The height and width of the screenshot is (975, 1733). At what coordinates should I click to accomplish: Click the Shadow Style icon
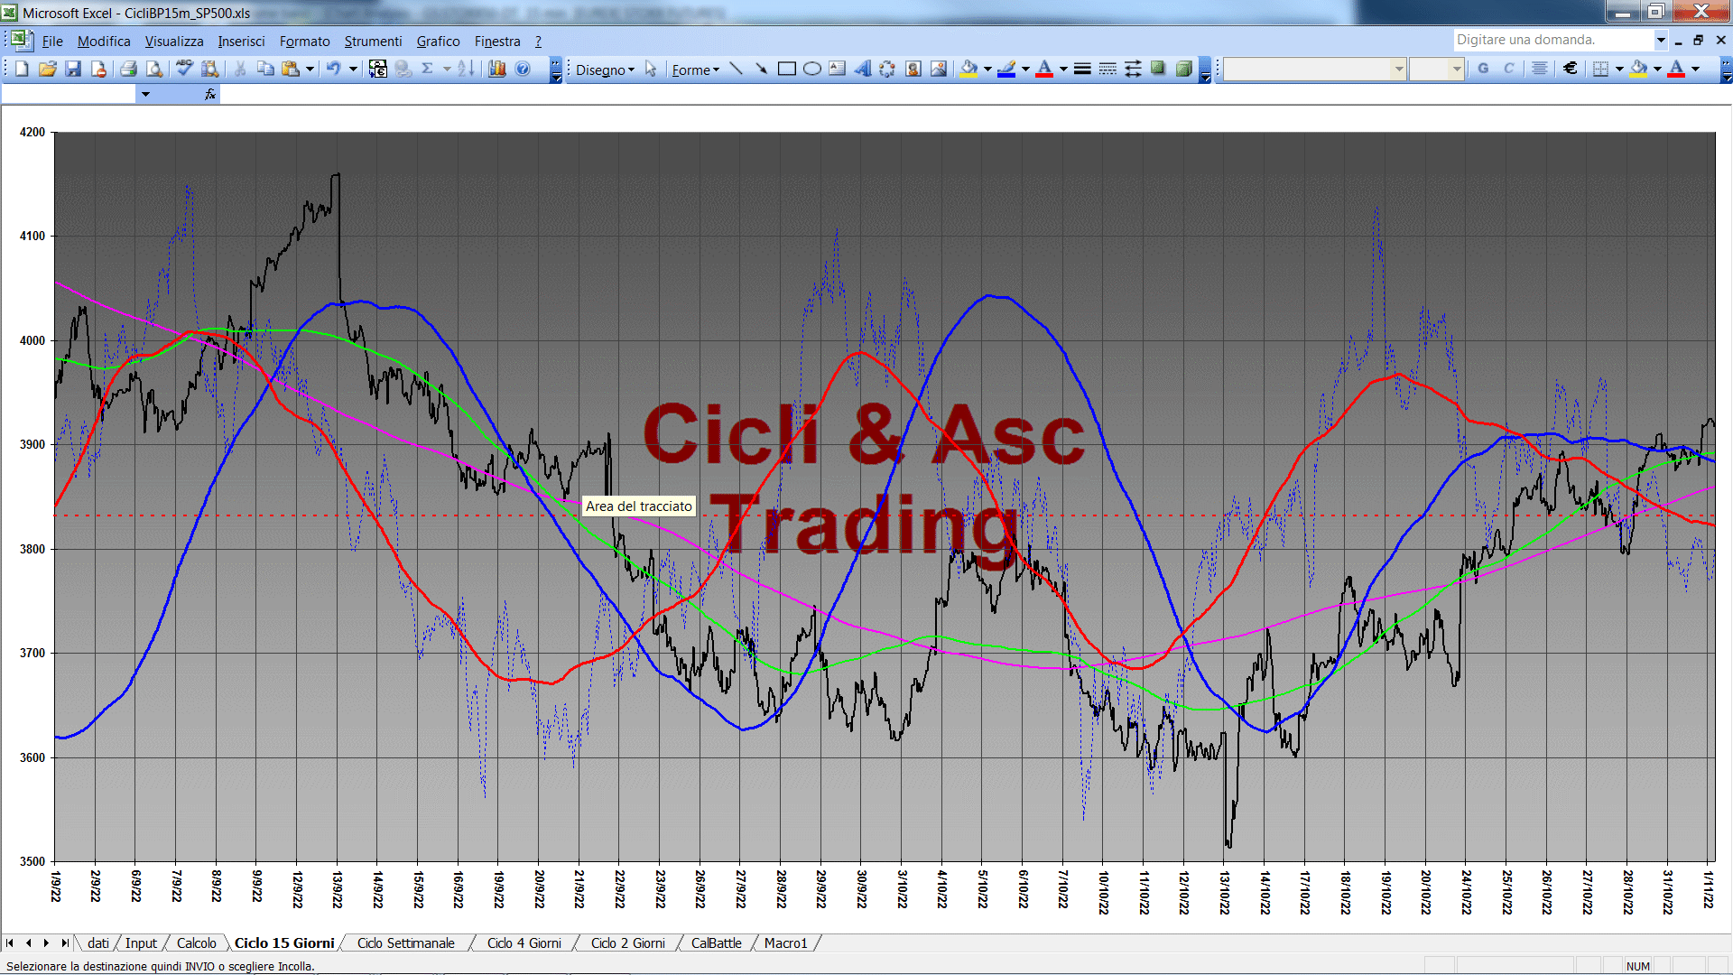point(1158,70)
